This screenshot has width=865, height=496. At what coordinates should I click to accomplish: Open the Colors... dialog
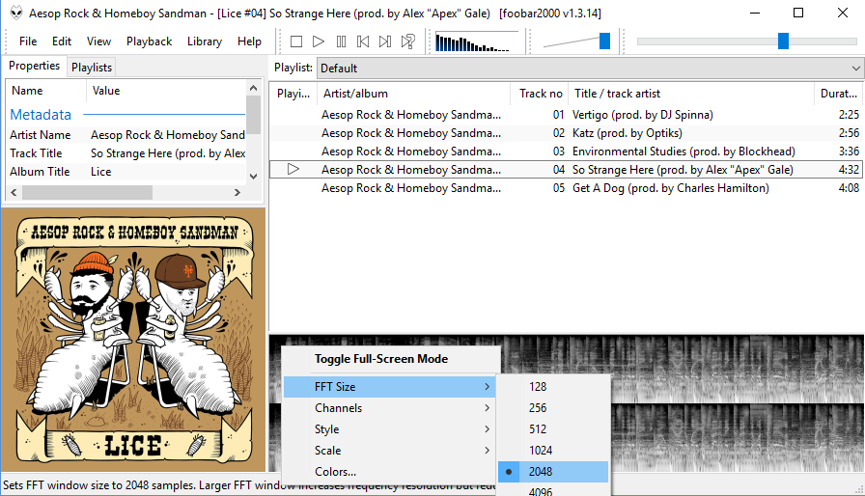(x=389, y=472)
